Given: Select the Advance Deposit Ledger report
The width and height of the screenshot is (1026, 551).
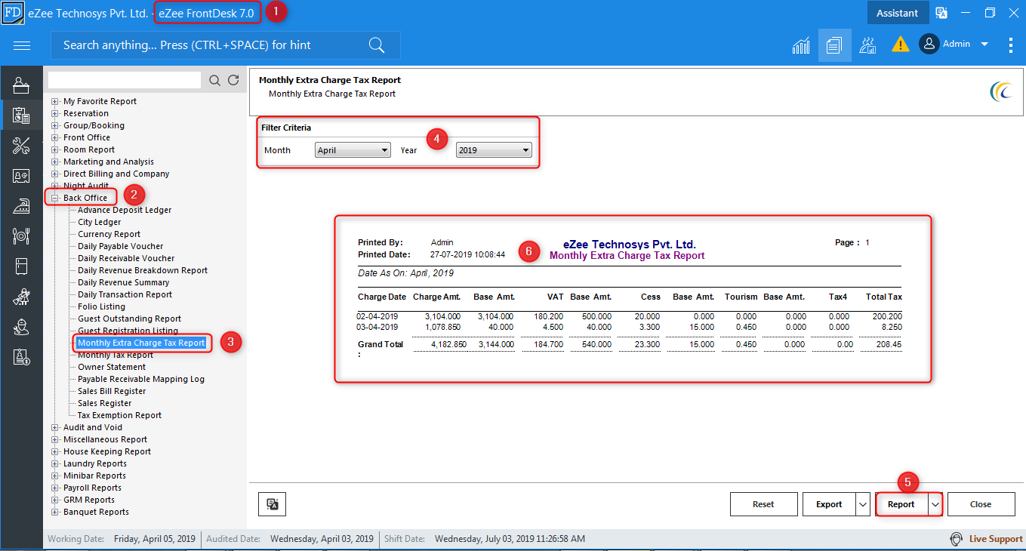Looking at the screenshot, I should coord(125,210).
